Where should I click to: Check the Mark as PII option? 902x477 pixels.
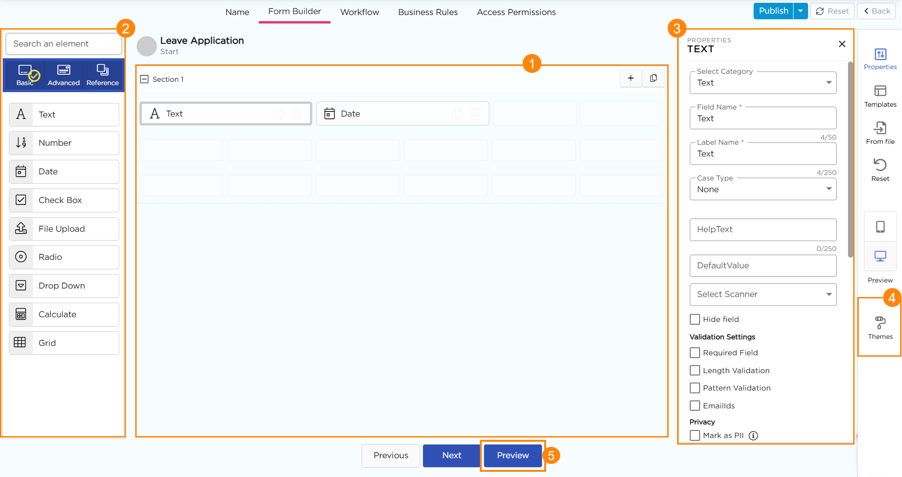[695, 436]
